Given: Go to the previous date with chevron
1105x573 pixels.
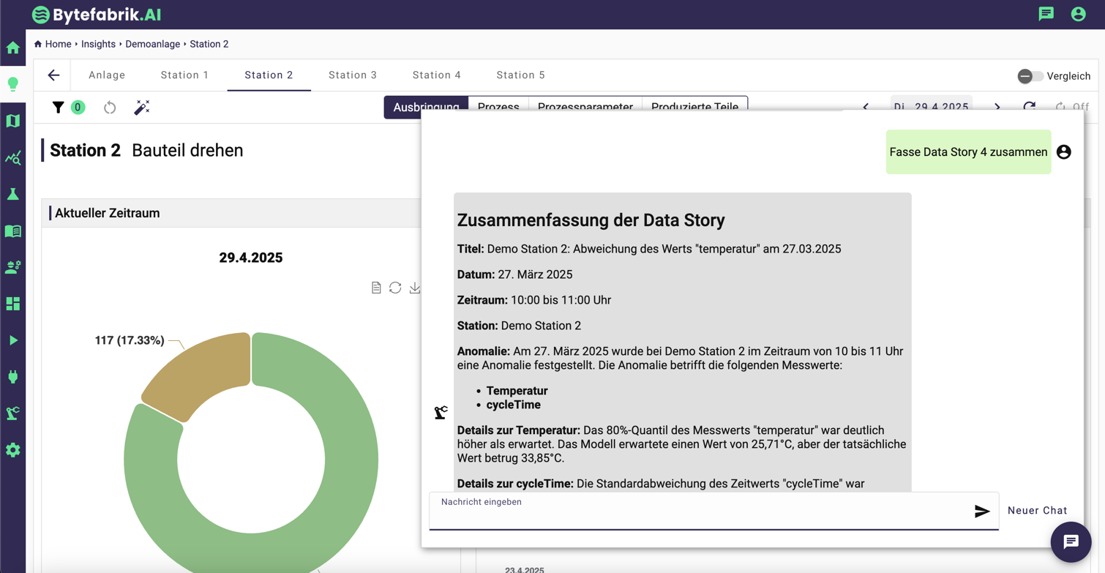Looking at the screenshot, I should click(866, 107).
